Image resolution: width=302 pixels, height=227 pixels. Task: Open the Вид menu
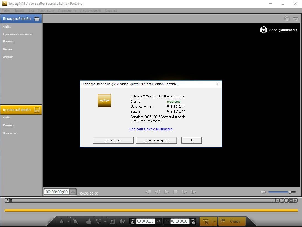tap(31, 10)
